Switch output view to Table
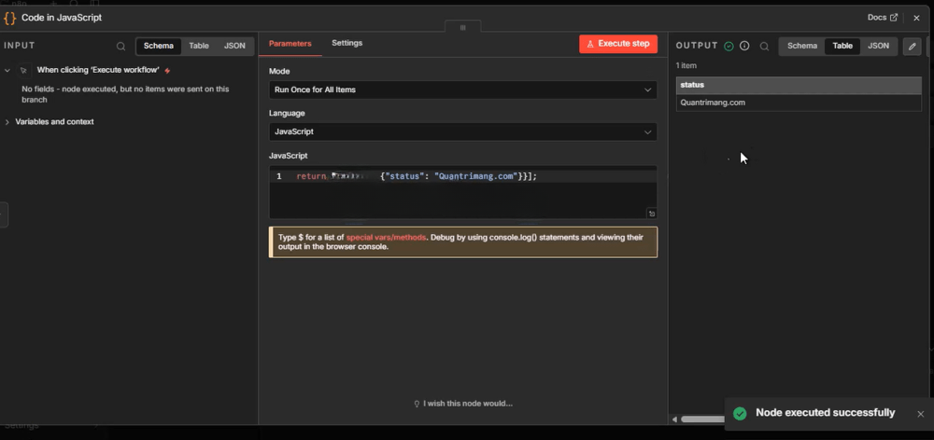 pyautogui.click(x=842, y=46)
